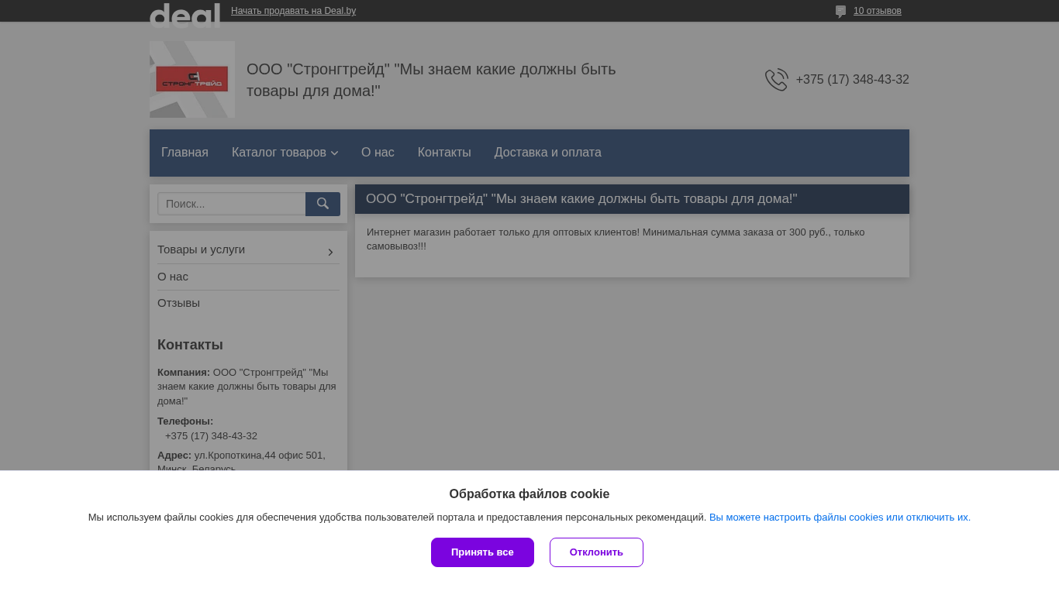Select О нас in the sidebar menu
Screen dimensions: 1059x595
[173, 277]
